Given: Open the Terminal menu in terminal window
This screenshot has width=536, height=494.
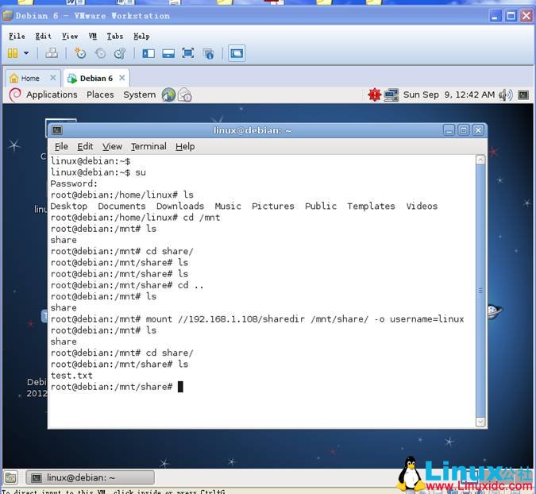Looking at the screenshot, I should pyautogui.click(x=148, y=147).
